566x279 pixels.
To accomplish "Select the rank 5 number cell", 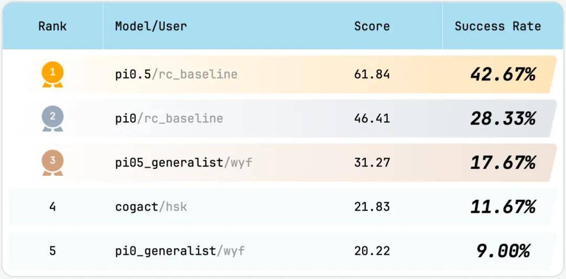I will click(52, 251).
